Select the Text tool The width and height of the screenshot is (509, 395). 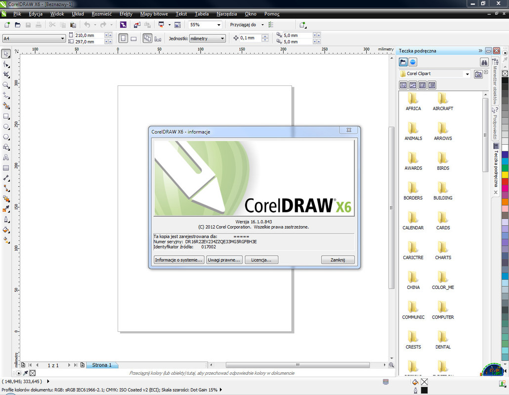coord(6,158)
